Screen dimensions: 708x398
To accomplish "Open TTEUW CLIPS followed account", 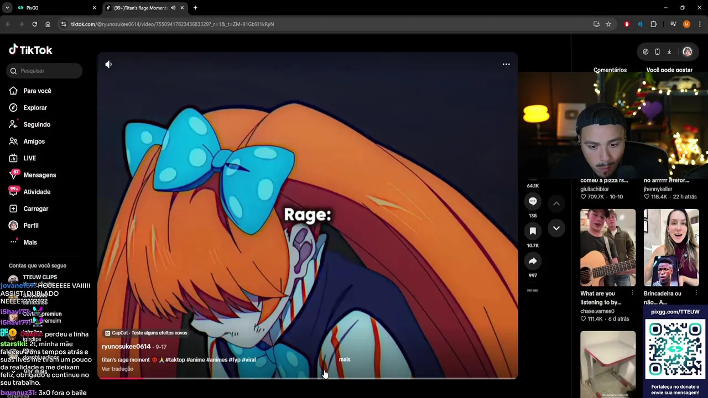I will pos(40,277).
